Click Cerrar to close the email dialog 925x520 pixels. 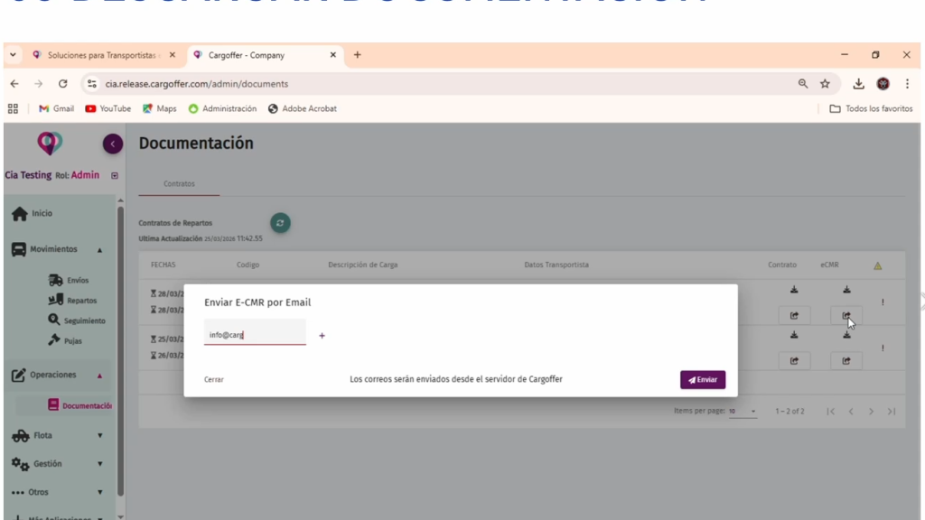pos(214,380)
